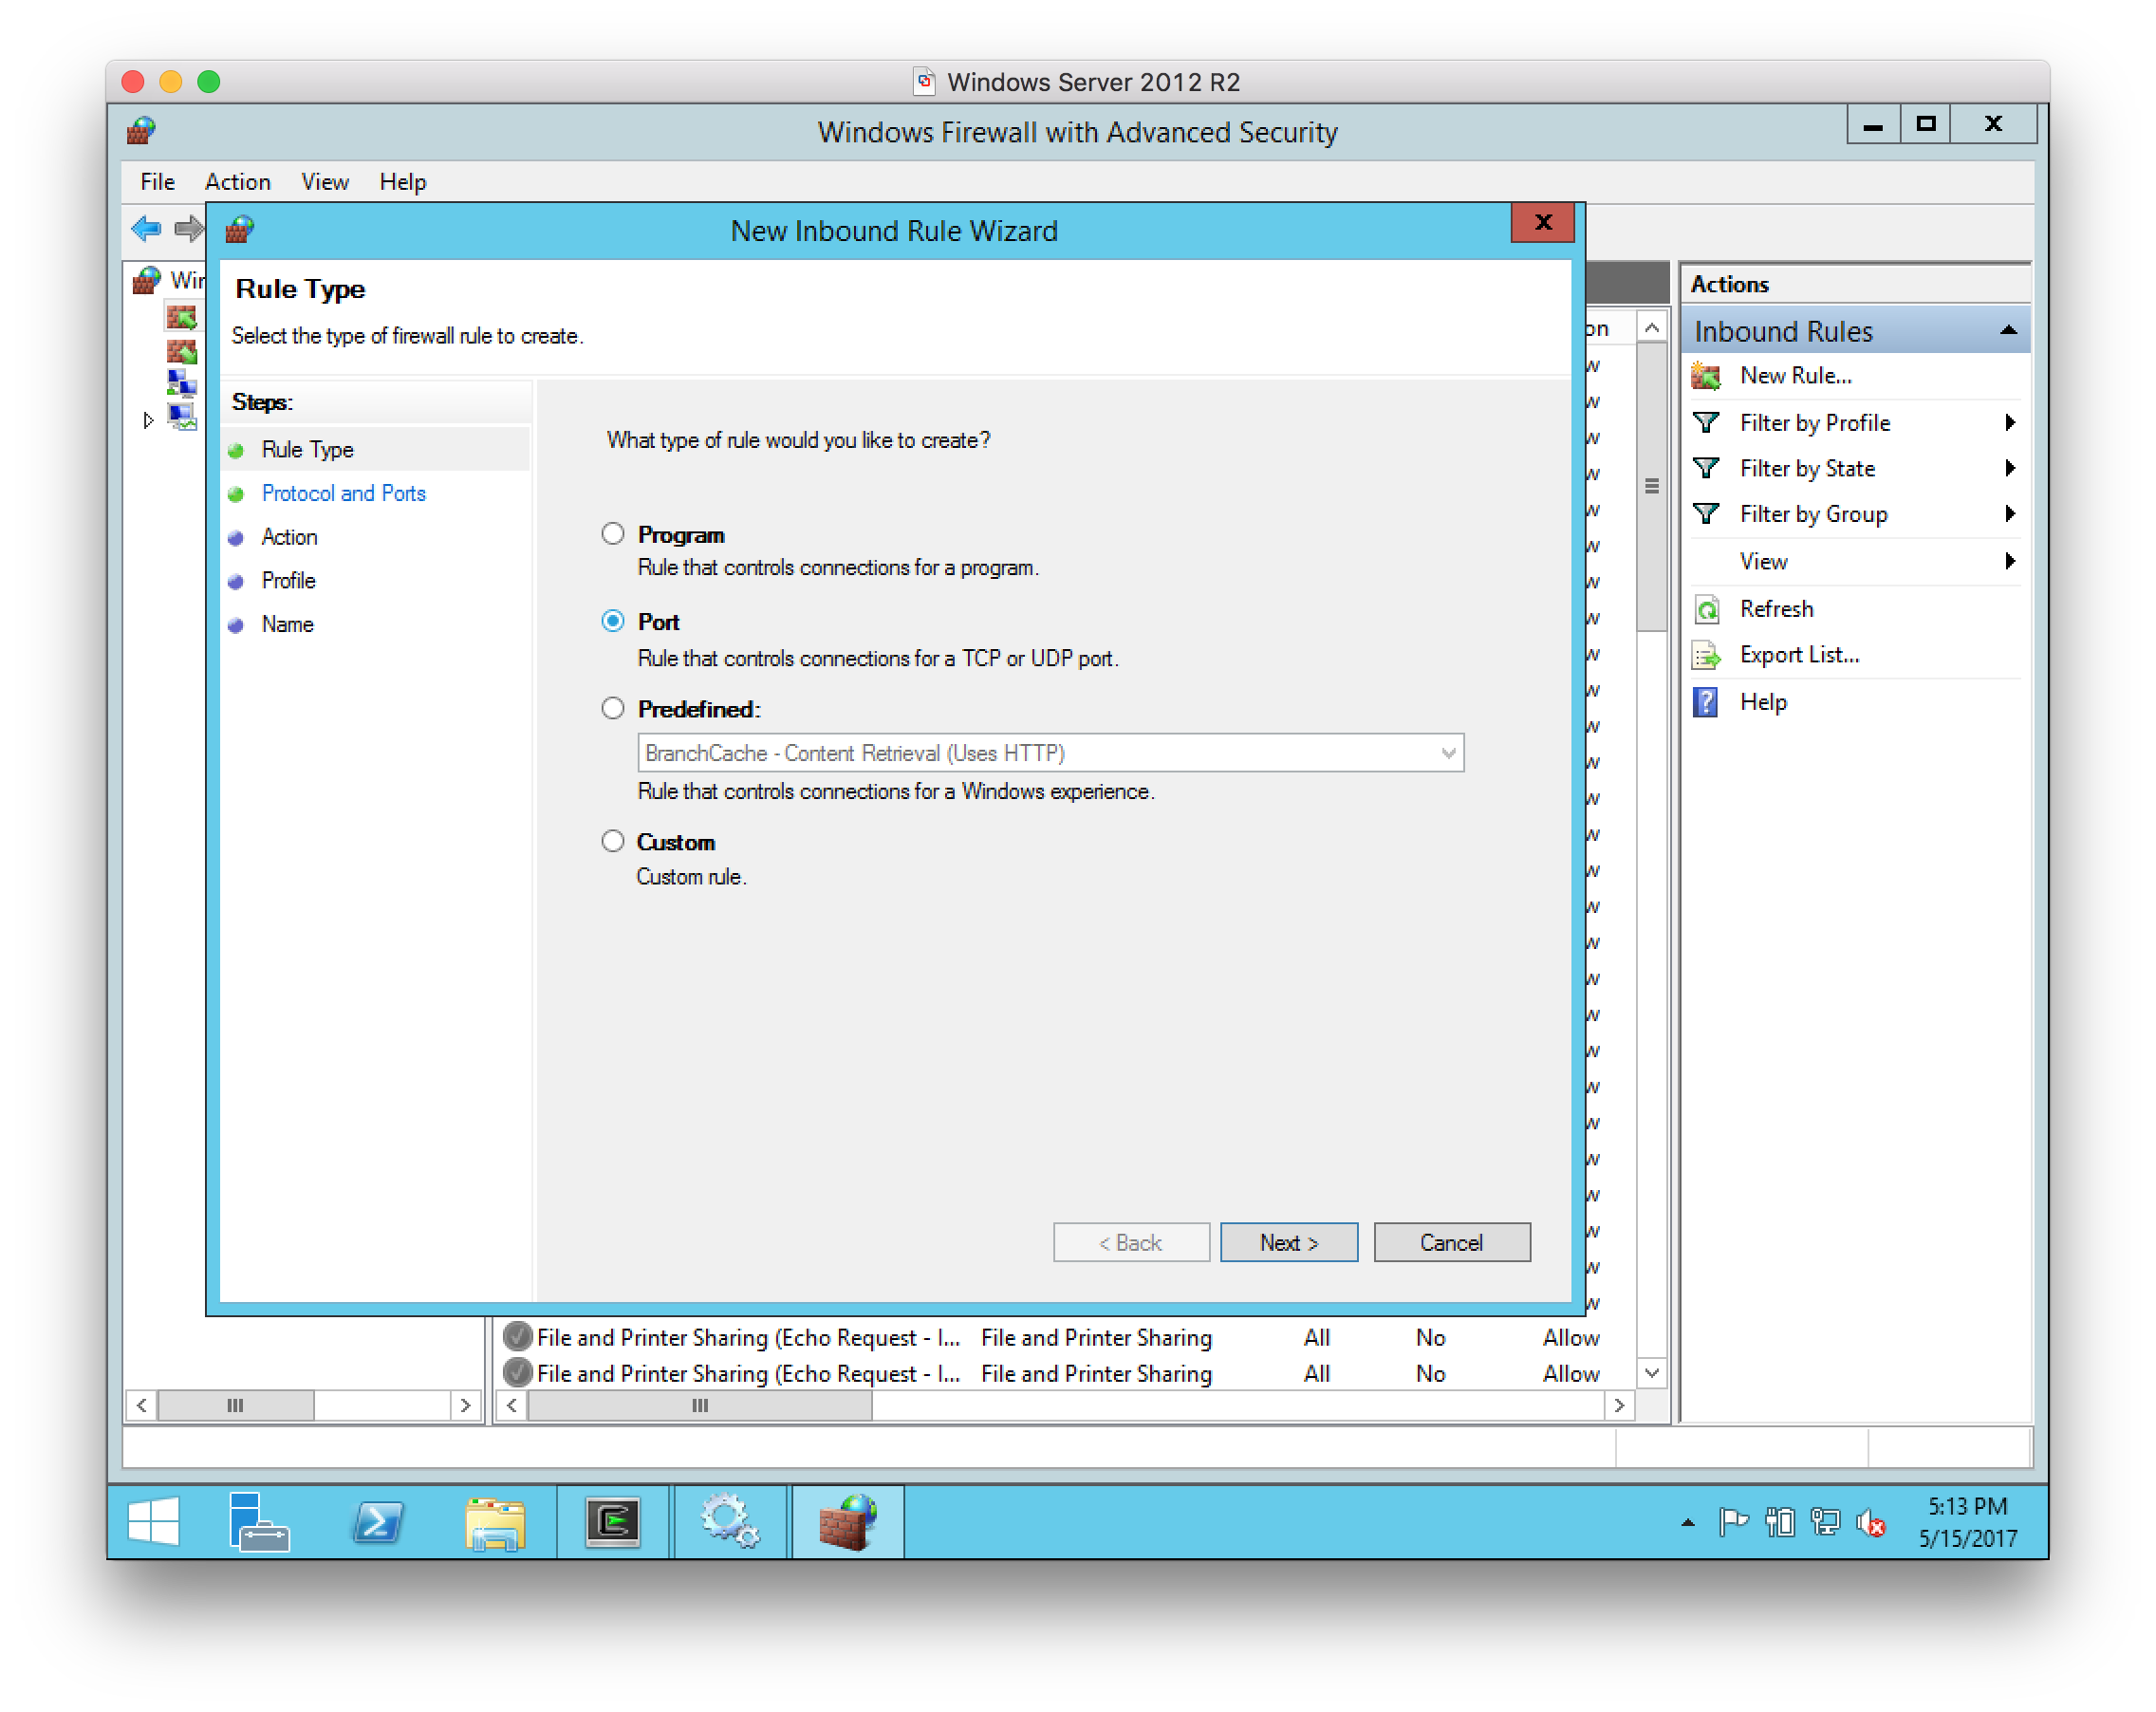The image size is (2156, 1712).
Task: Open the terminal console taskbar icon
Action: (612, 1522)
